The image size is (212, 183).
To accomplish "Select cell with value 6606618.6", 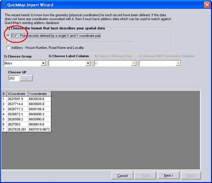I will coord(39,124).
